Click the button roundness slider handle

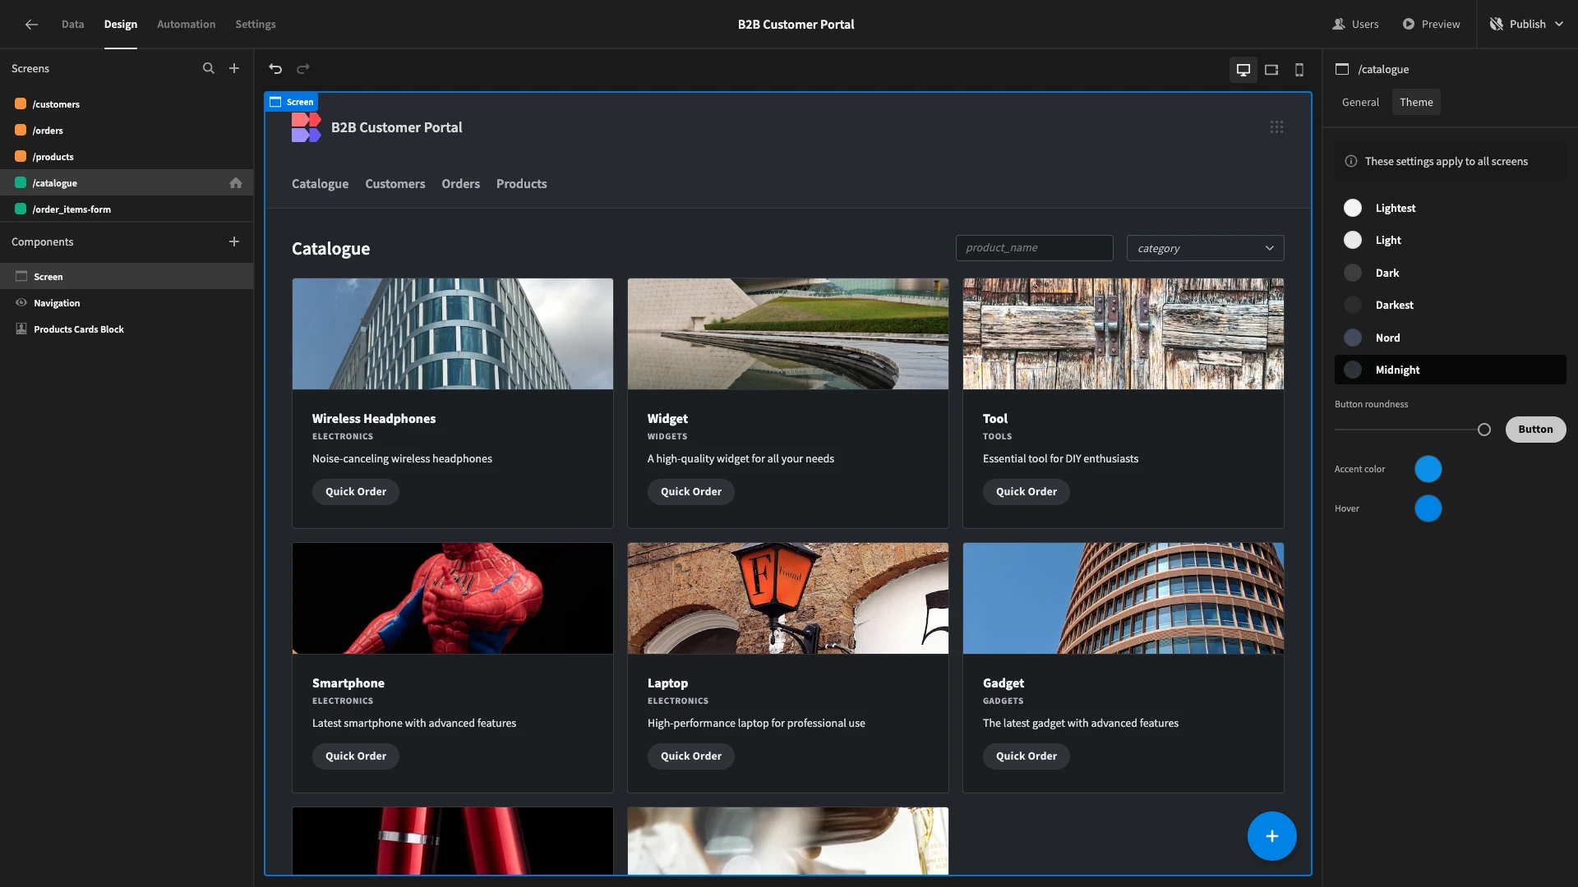[1483, 430]
